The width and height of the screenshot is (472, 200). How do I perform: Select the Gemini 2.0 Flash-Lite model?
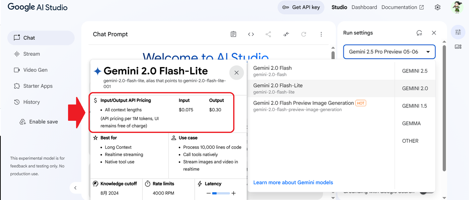(321, 89)
